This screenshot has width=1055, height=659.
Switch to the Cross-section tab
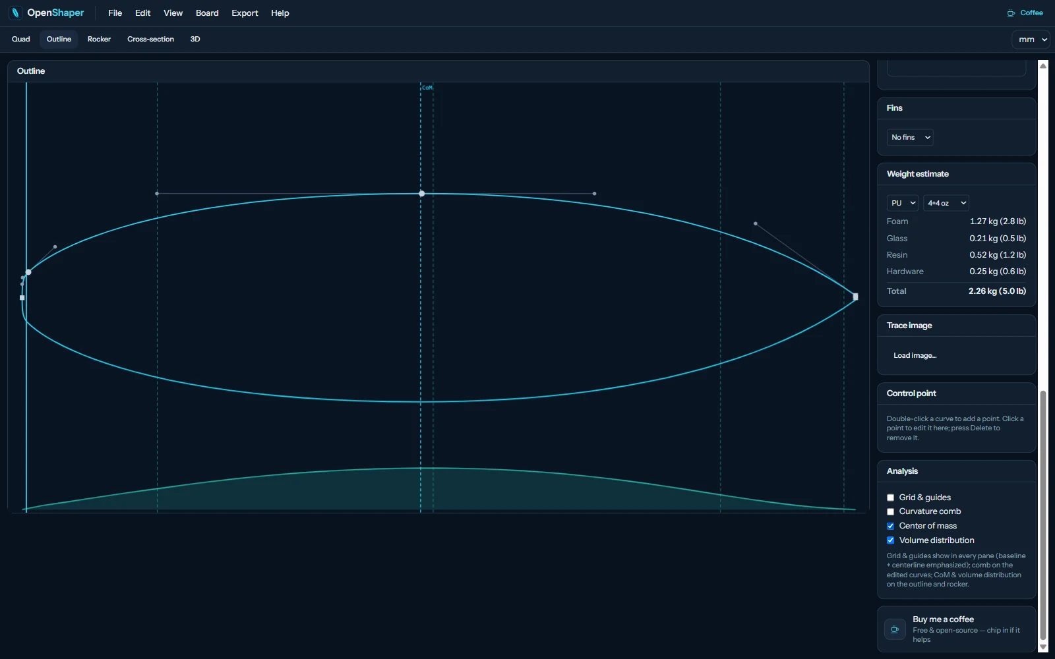150,40
